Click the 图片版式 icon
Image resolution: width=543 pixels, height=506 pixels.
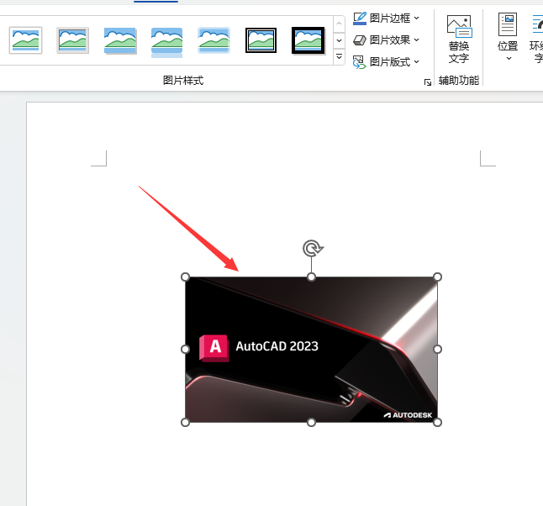[359, 62]
